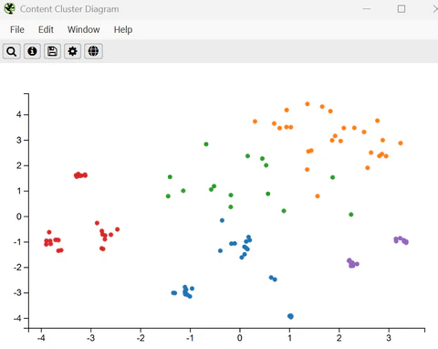Select the purple cluster near x=2.2
The image size is (438, 349).
click(x=352, y=263)
